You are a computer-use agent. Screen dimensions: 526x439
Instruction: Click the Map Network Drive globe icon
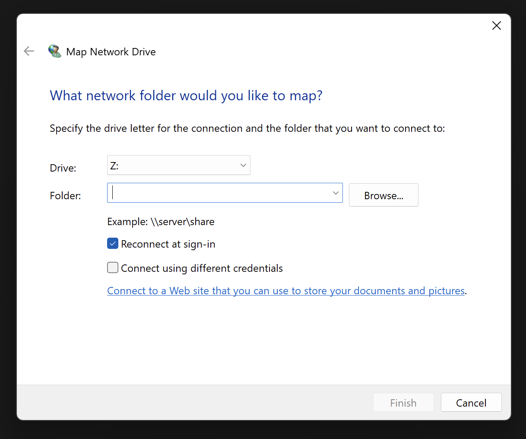(54, 51)
